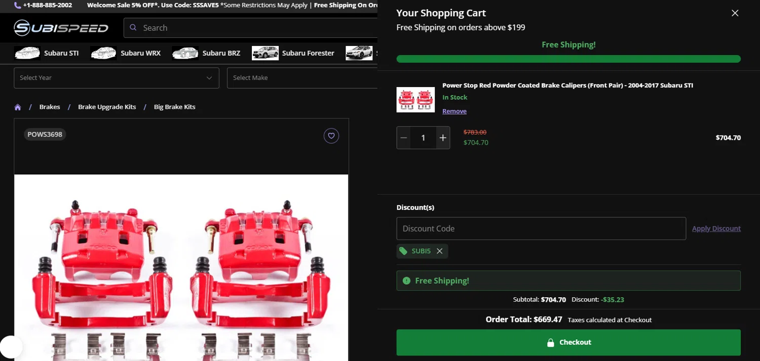Open Brakes breadcrumb link
The image size is (760, 361).
[x=50, y=107]
